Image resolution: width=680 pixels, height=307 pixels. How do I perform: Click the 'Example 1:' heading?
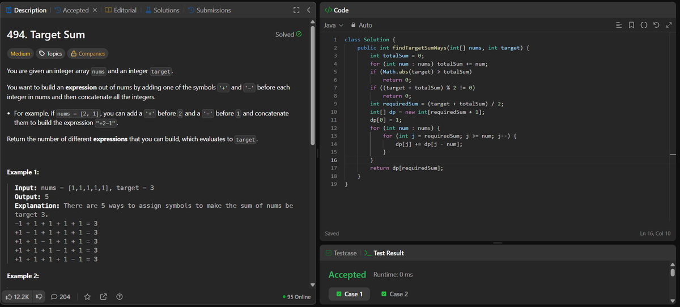point(23,172)
